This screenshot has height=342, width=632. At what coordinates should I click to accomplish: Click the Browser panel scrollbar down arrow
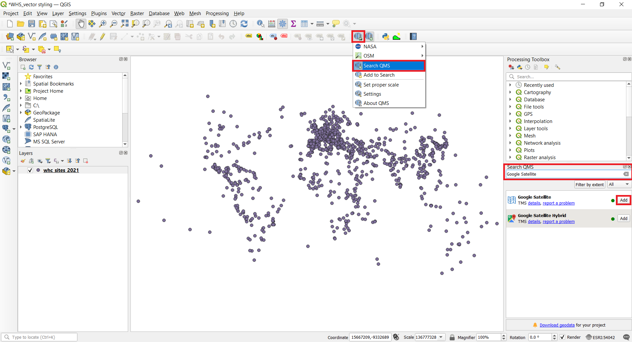(x=125, y=144)
